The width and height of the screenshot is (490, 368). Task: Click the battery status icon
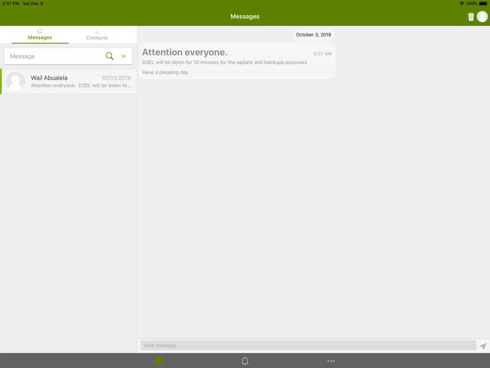tap(483, 3)
